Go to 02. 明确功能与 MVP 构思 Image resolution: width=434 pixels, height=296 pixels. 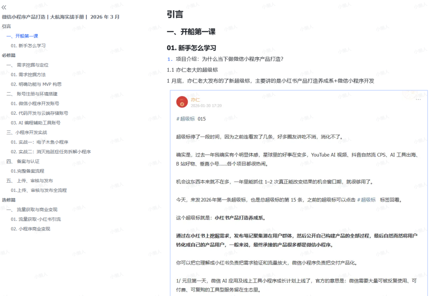coord(36,84)
